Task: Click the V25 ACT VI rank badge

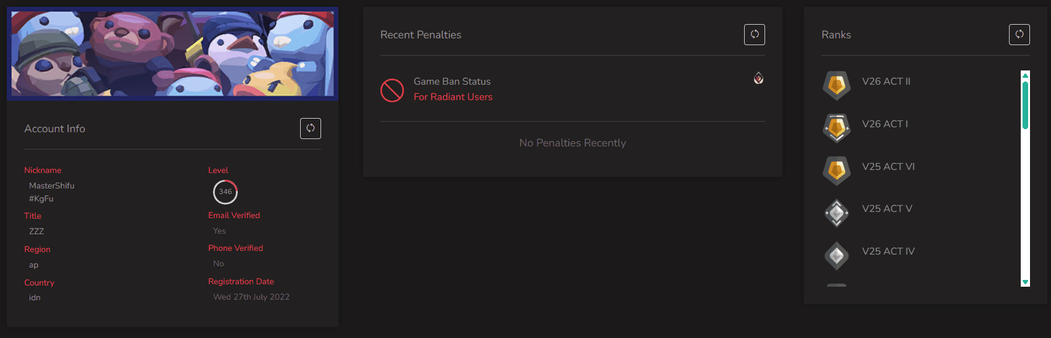Action: coord(837,170)
